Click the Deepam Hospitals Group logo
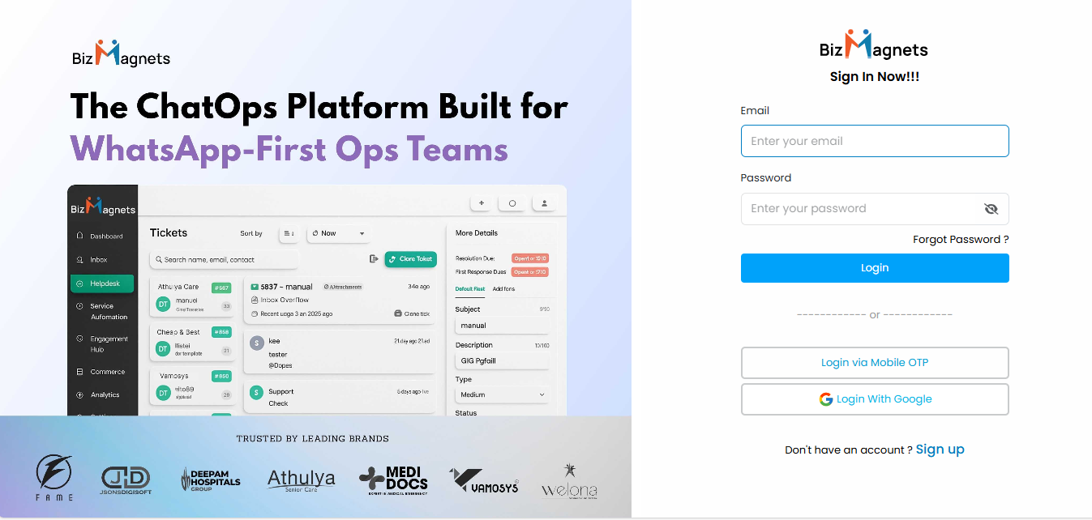 click(x=210, y=480)
